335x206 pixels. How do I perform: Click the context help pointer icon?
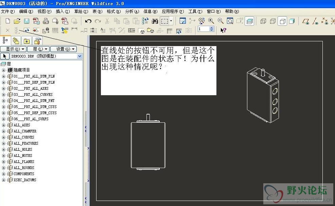223,30
